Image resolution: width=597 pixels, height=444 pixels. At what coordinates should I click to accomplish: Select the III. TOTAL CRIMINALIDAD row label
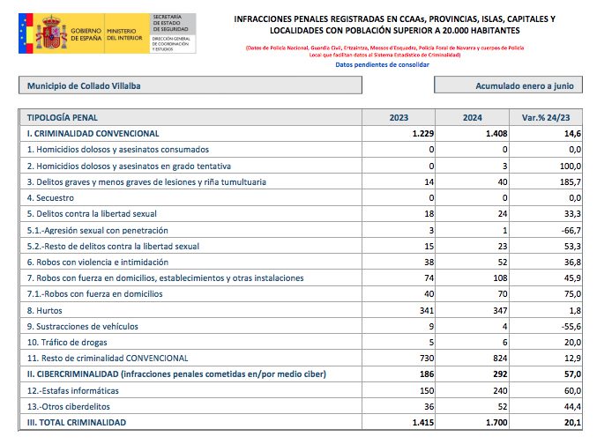pos(76,423)
